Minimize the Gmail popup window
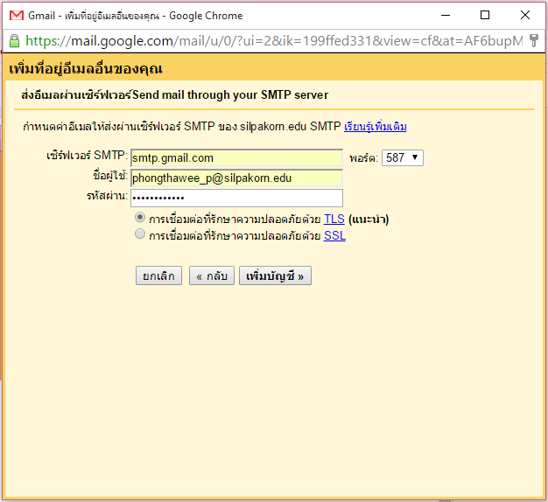This screenshot has width=548, height=502. 446,15
